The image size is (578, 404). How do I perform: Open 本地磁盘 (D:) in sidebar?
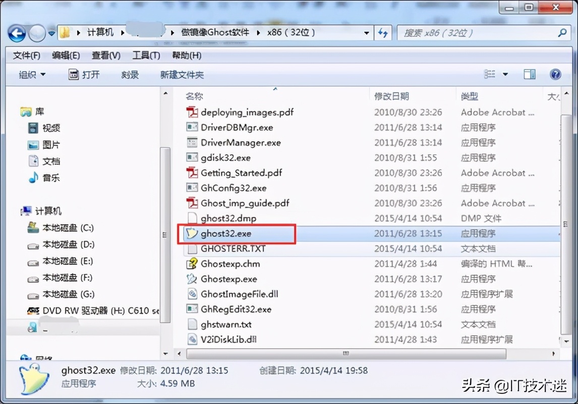click(61, 244)
